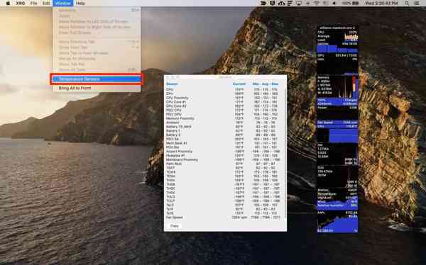The height and width of the screenshot is (265, 426).
Task: Select Temperature Sensors menu entry
Action: (x=97, y=79)
